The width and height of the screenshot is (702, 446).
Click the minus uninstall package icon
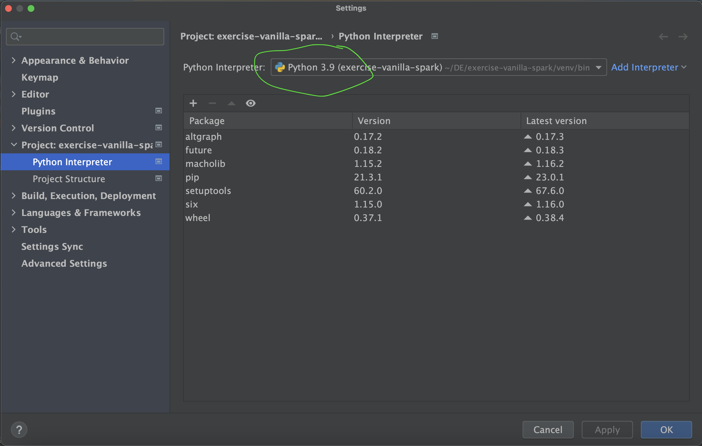212,103
